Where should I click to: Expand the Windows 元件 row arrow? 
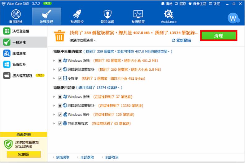pyautogui.click(x=54, y=115)
